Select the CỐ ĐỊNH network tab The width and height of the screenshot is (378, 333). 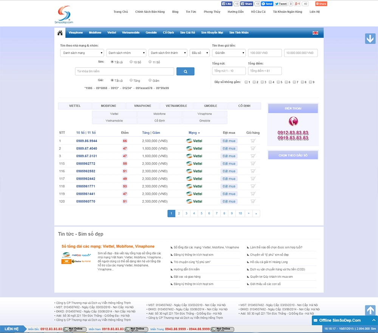[x=244, y=106]
